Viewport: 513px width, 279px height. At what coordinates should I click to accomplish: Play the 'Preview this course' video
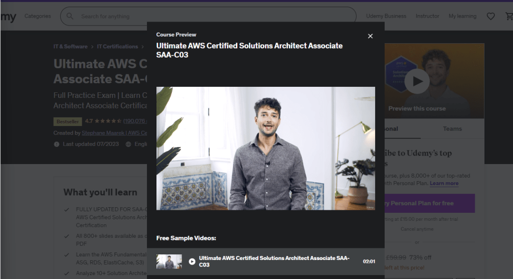[417, 81]
